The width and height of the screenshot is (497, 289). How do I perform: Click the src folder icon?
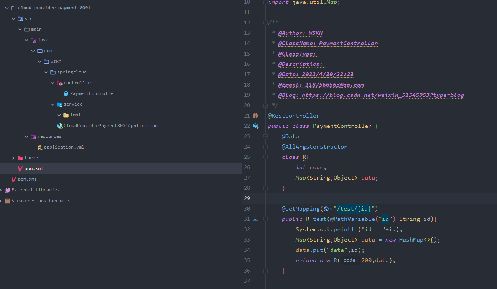pyautogui.click(x=20, y=18)
